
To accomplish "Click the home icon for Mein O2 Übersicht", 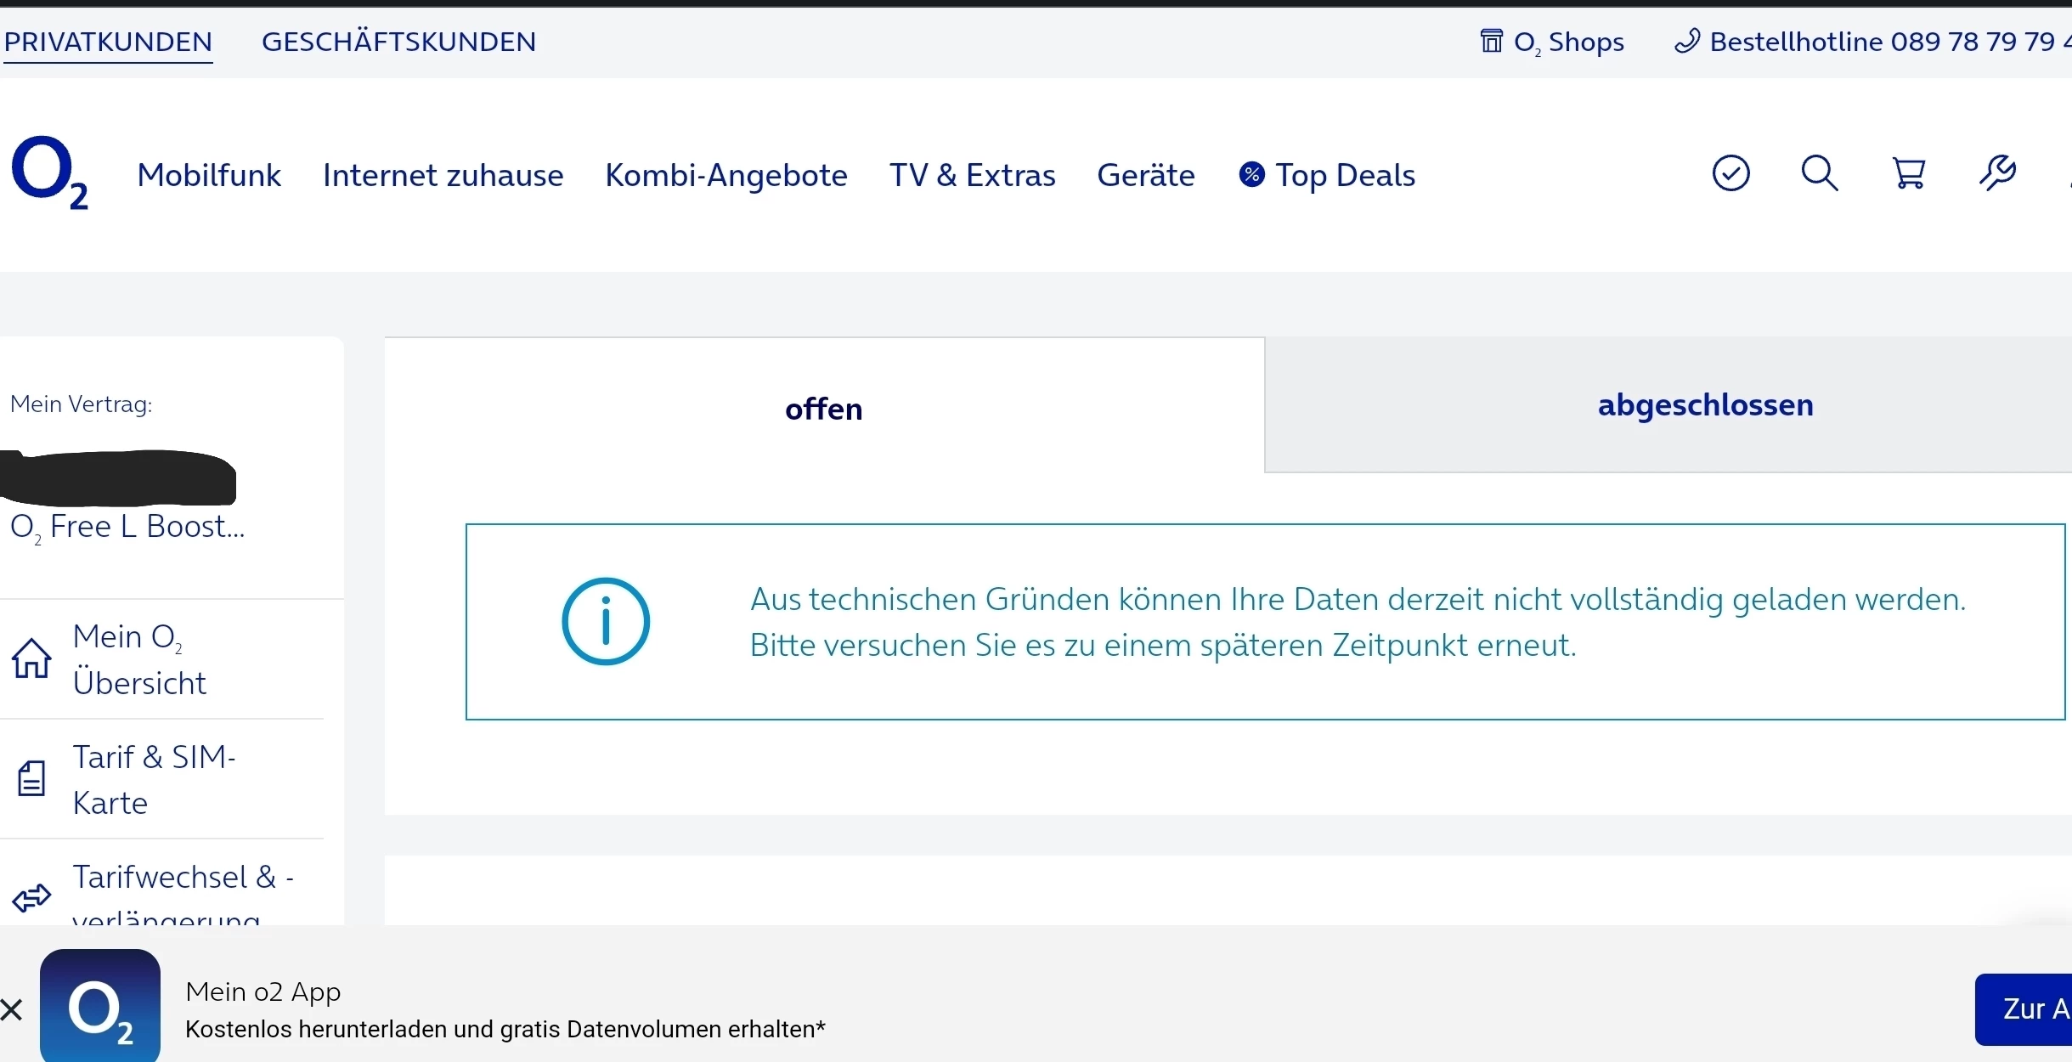I will click(x=31, y=658).
